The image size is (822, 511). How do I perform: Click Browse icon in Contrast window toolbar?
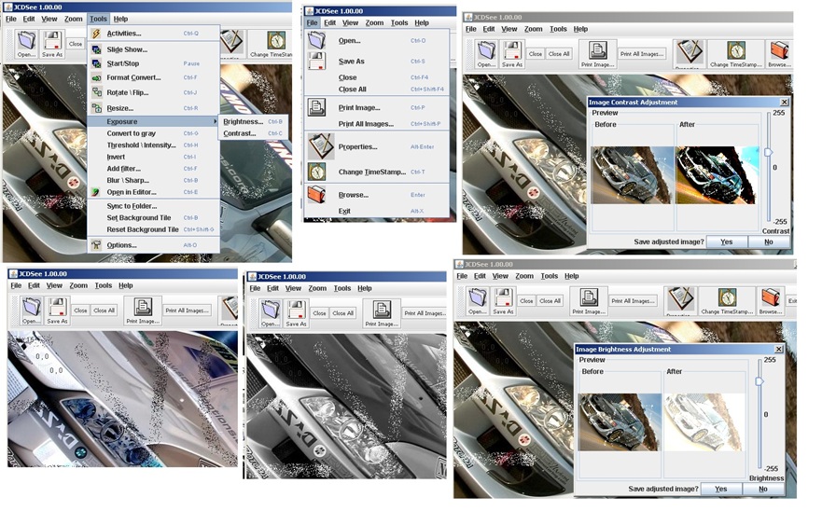coord(779,54)
